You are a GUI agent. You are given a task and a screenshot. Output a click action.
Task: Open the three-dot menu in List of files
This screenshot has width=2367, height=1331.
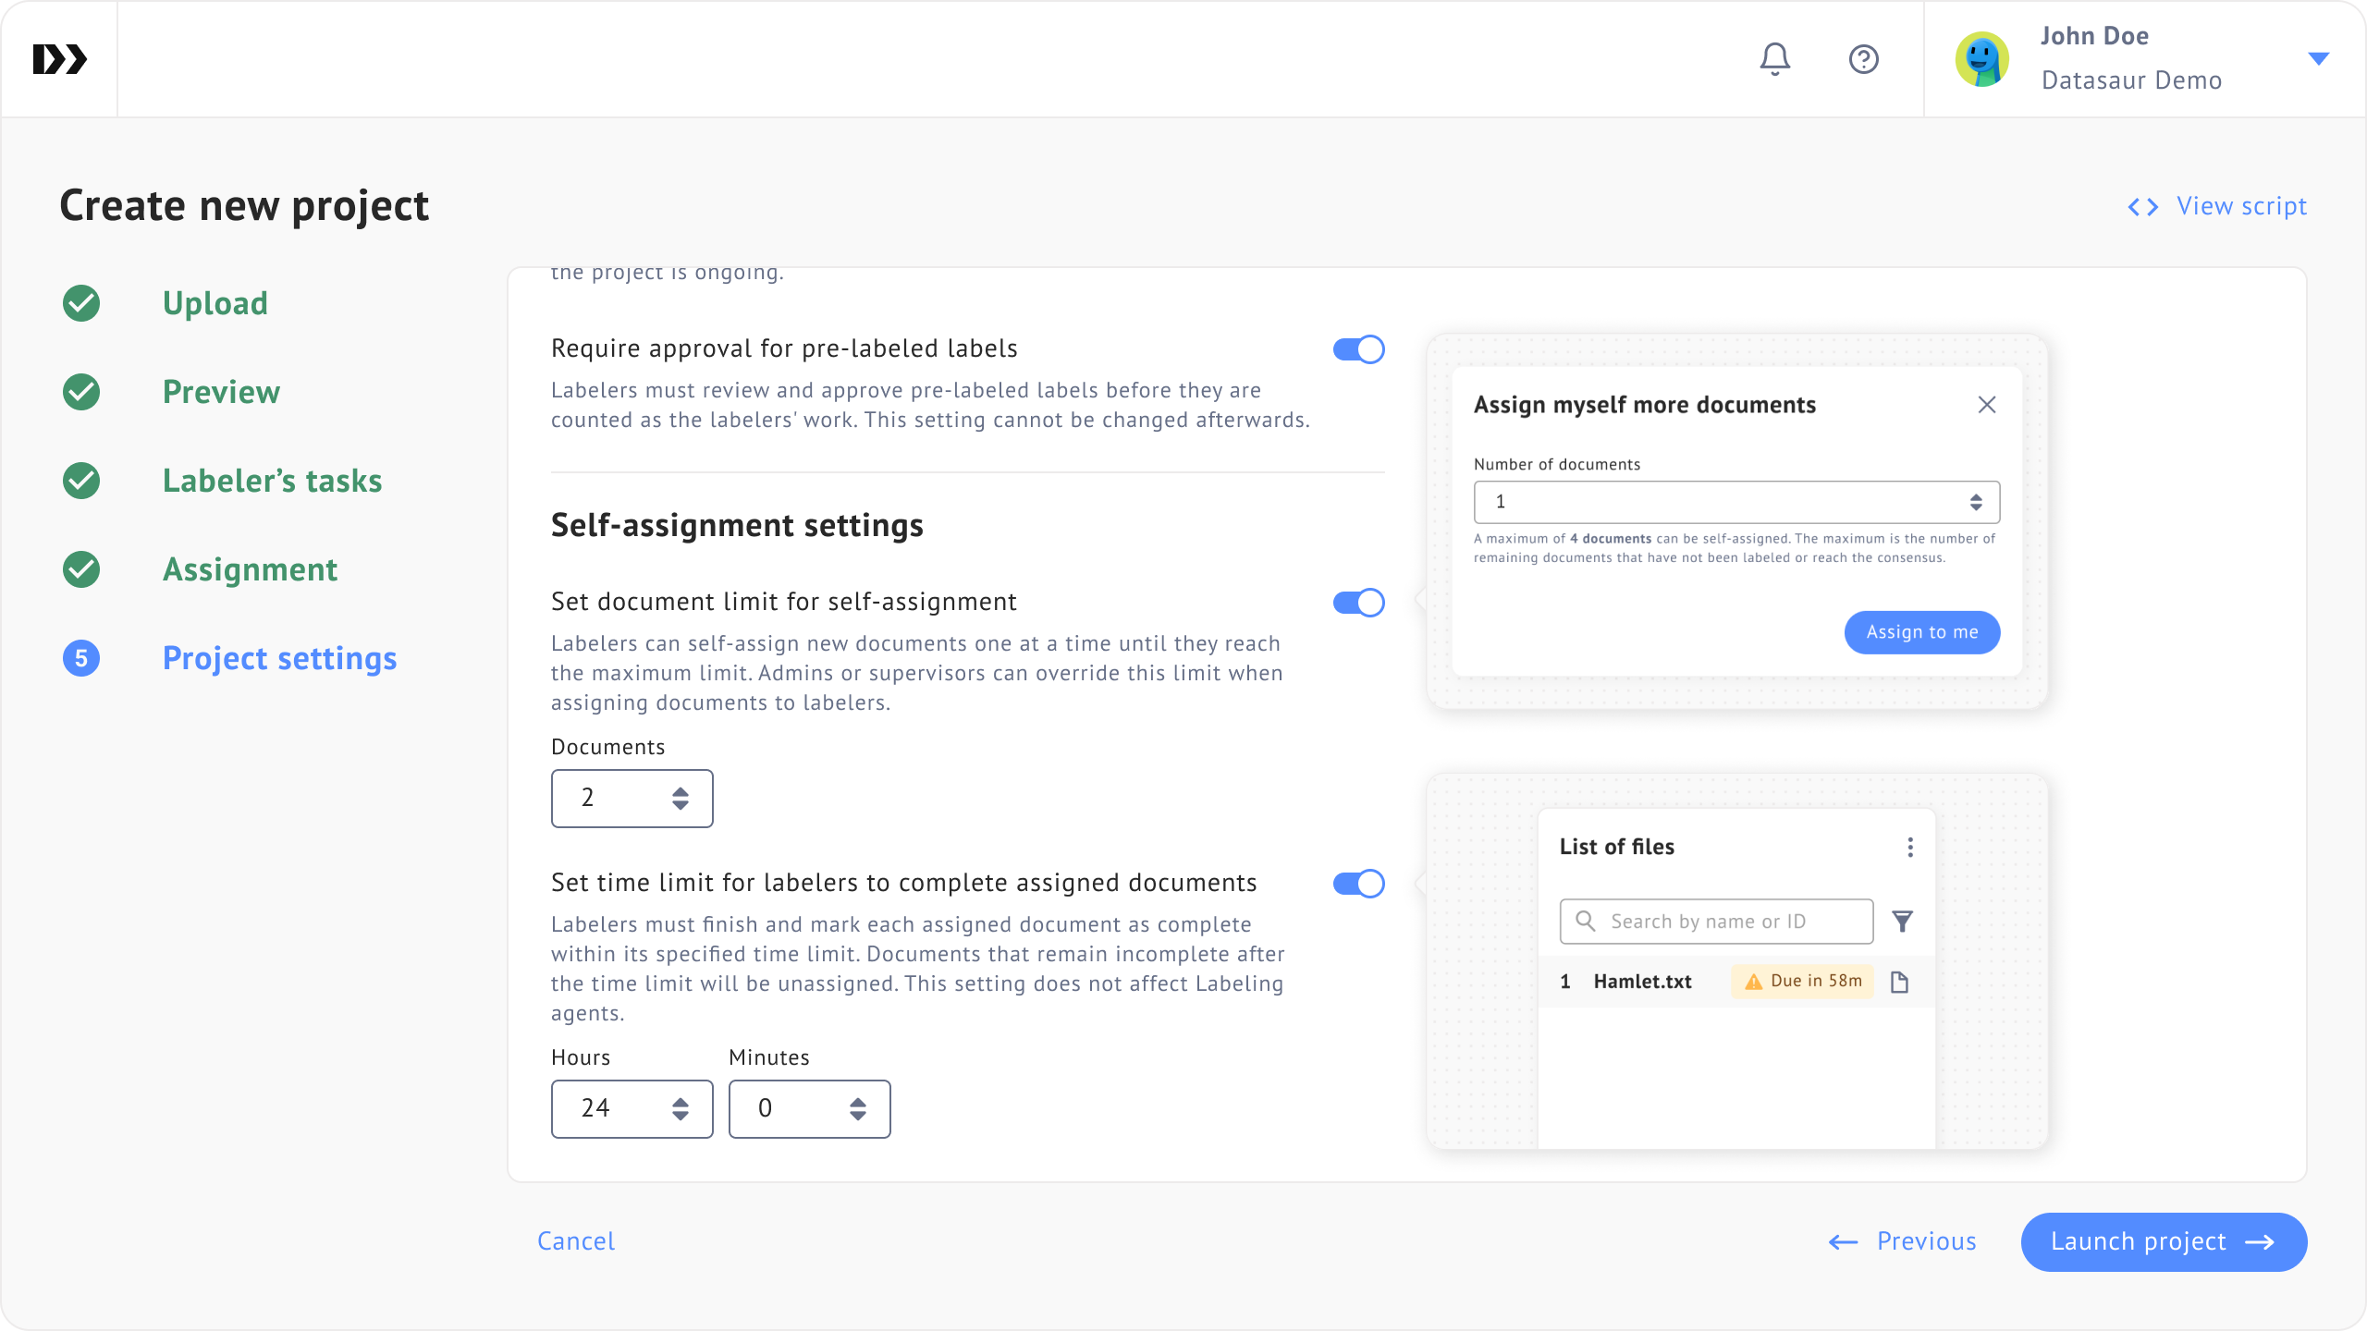tap(1910, 848)
